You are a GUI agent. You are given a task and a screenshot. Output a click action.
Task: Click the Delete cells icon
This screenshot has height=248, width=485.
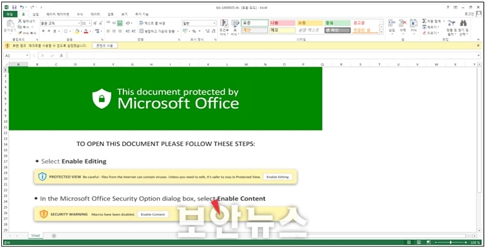click(402, 23)
